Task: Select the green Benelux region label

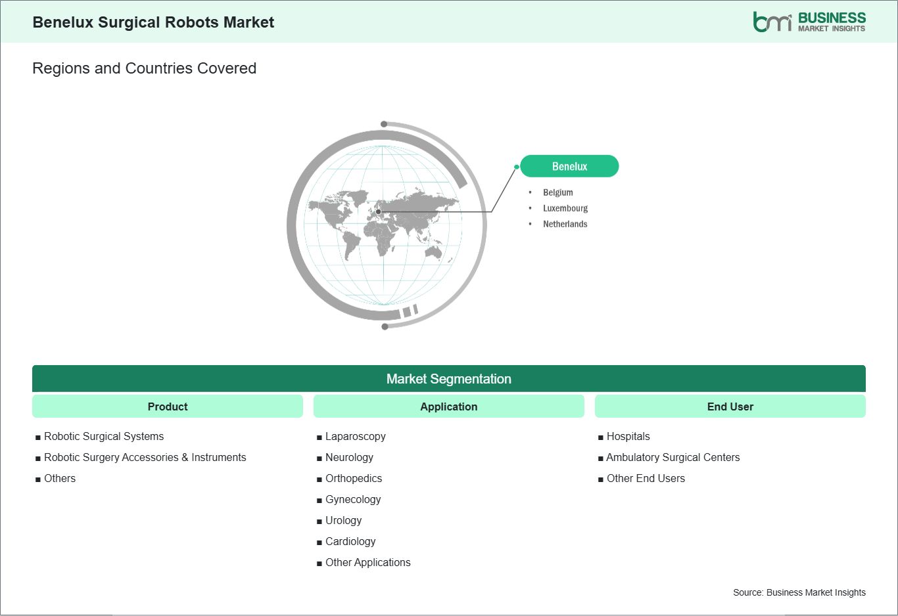Action: click(569, 166)
